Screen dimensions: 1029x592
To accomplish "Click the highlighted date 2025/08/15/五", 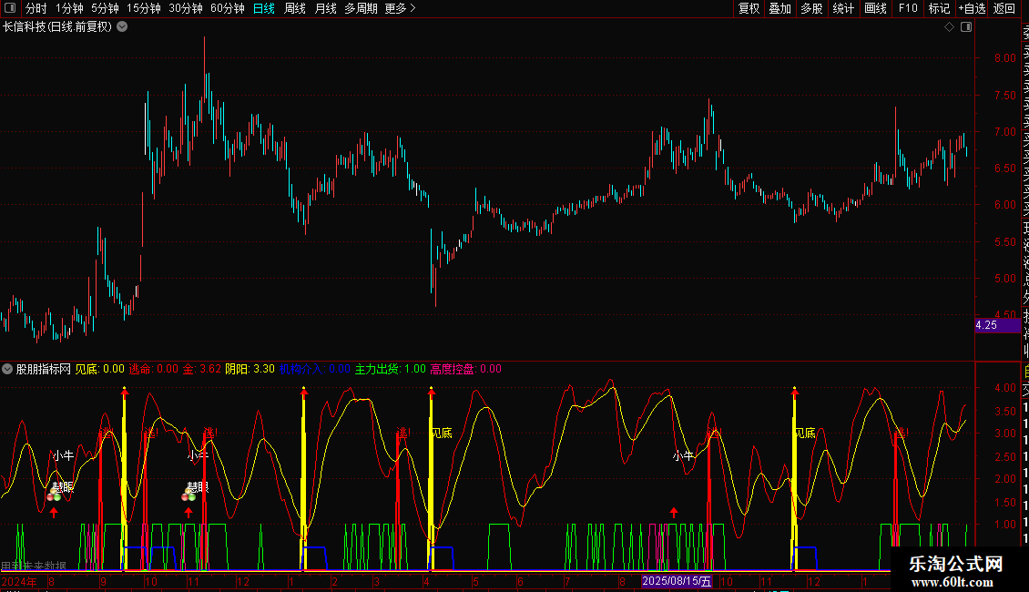I will point(677,581).
